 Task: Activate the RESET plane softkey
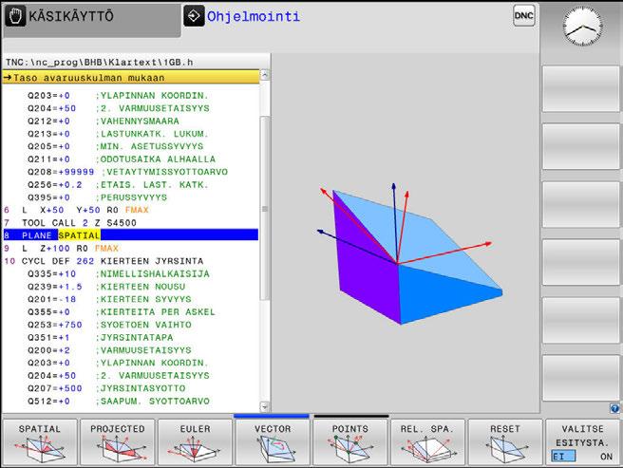[x=505, y=442]
